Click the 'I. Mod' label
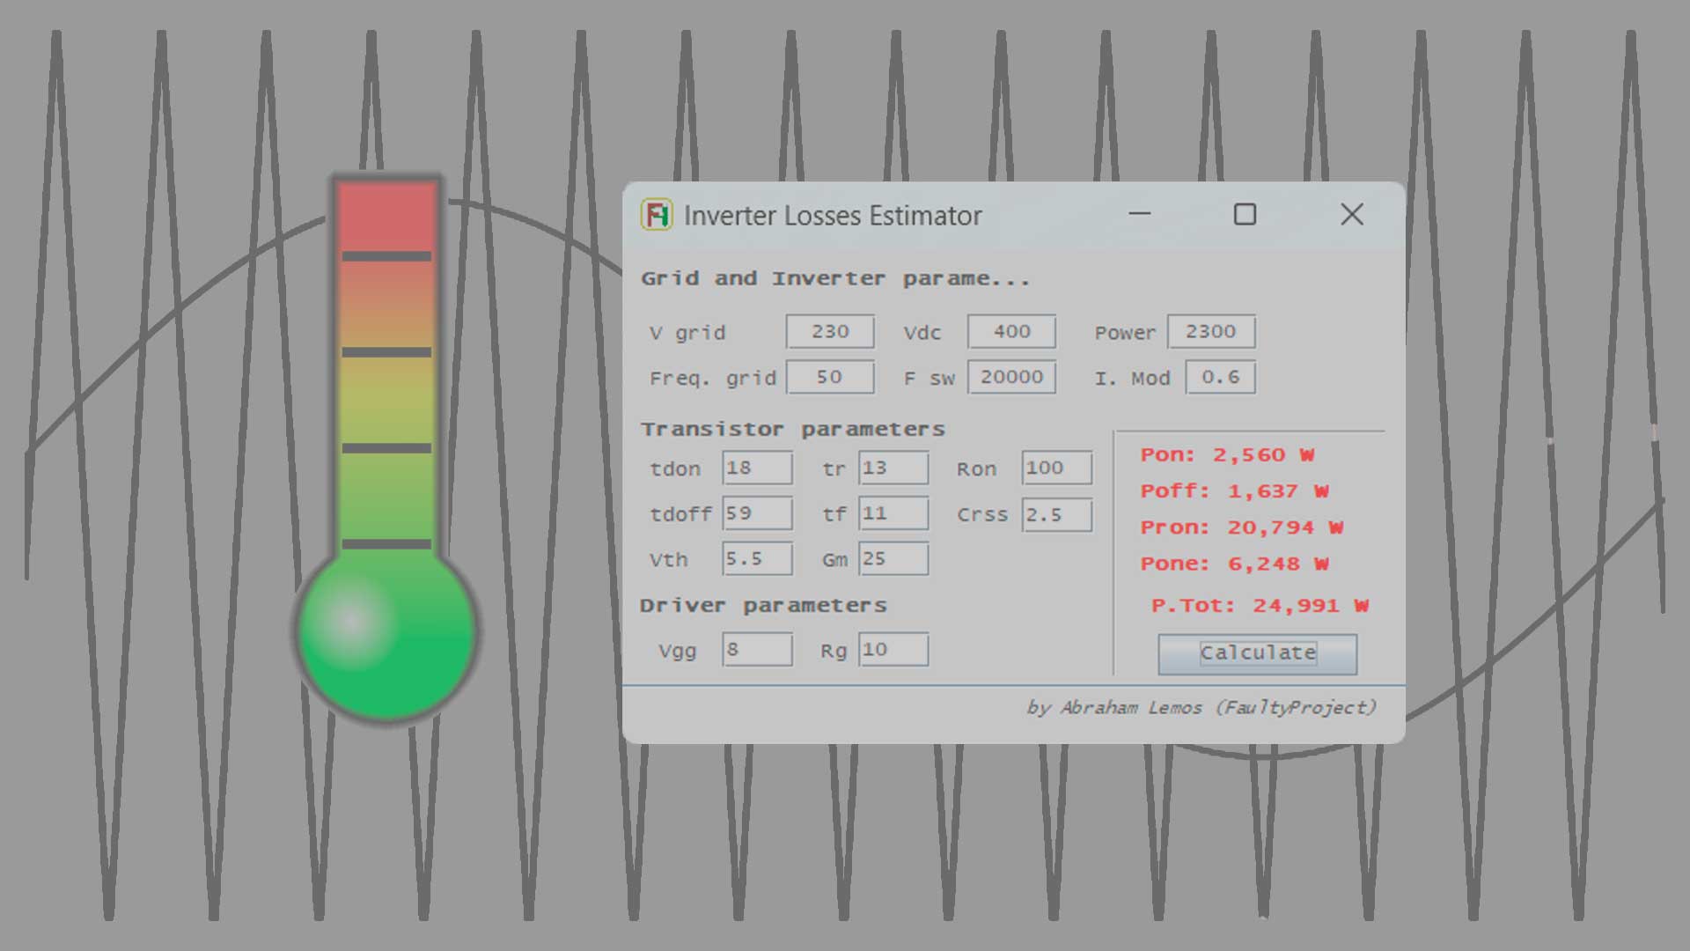 pyautogui.click(x=1132, y=379)
